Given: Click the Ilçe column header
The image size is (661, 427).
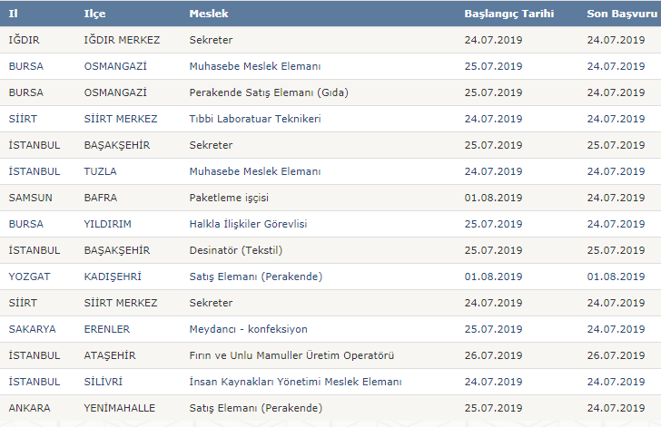Looking at the screenshot, I should tap(94, 14).
